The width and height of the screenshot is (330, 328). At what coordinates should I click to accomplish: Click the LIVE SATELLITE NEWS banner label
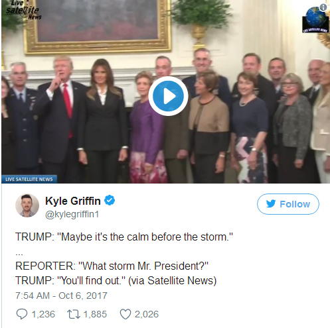29,179
